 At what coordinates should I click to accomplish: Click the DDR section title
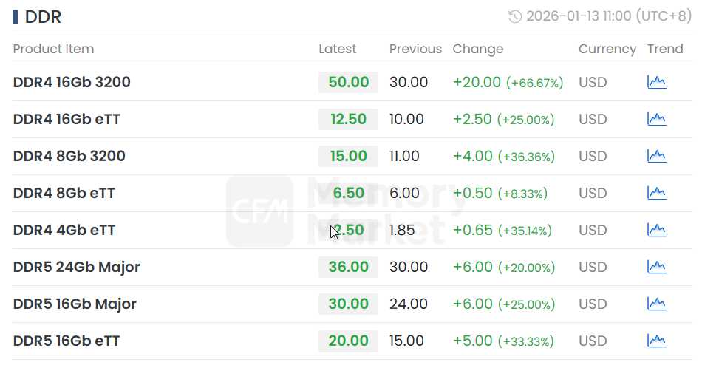[x=43, y=17]
